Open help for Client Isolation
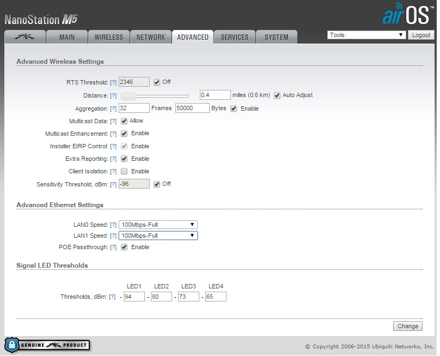This screenshot has width=440, height=356. tap(113, 171)
